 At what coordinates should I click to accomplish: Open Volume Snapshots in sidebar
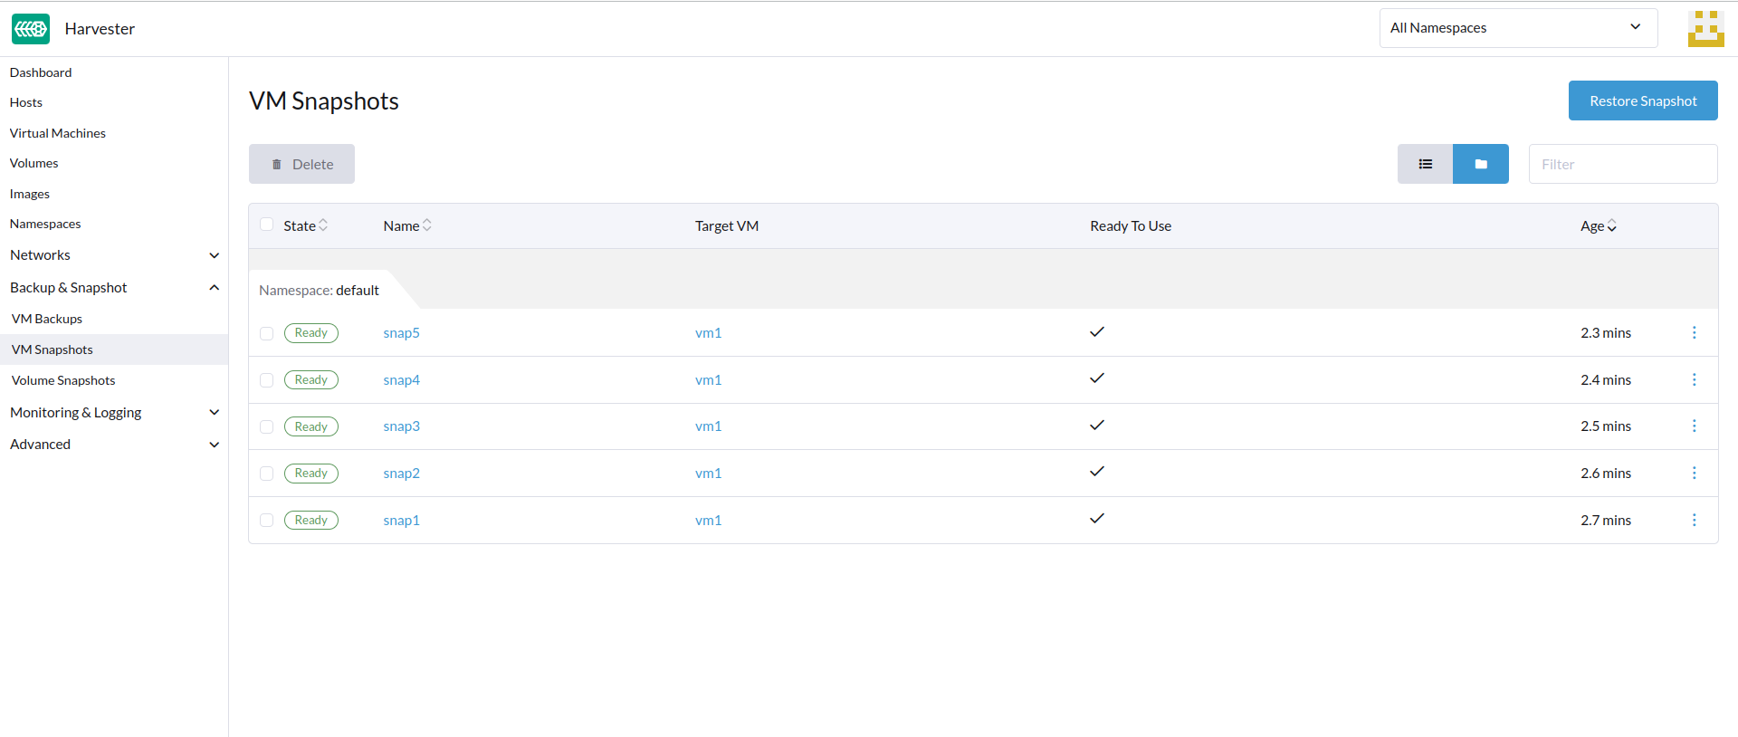pyautogui.click(x=63, y=380)
